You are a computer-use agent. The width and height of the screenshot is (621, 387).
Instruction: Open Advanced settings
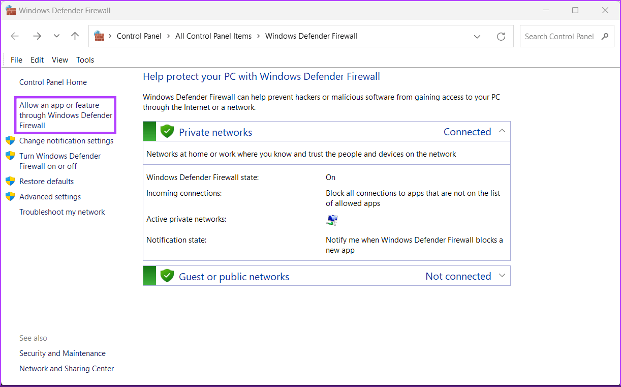[x=50, y=197]
